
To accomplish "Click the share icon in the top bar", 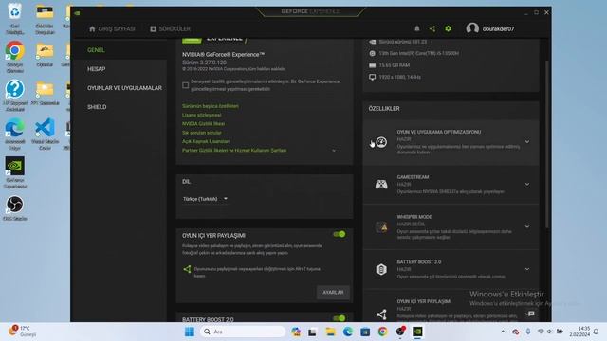I will [x=432, y=28].
